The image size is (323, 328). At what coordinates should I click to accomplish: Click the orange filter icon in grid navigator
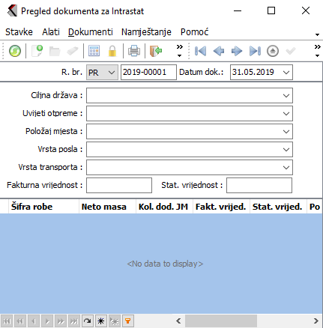127,321
